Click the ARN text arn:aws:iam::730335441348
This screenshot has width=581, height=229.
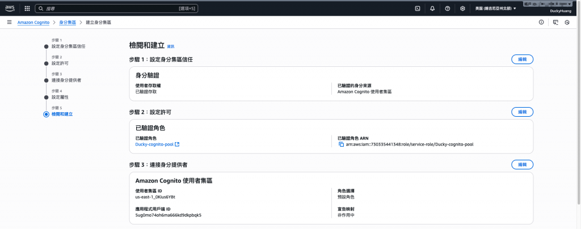tap(410, 145)
